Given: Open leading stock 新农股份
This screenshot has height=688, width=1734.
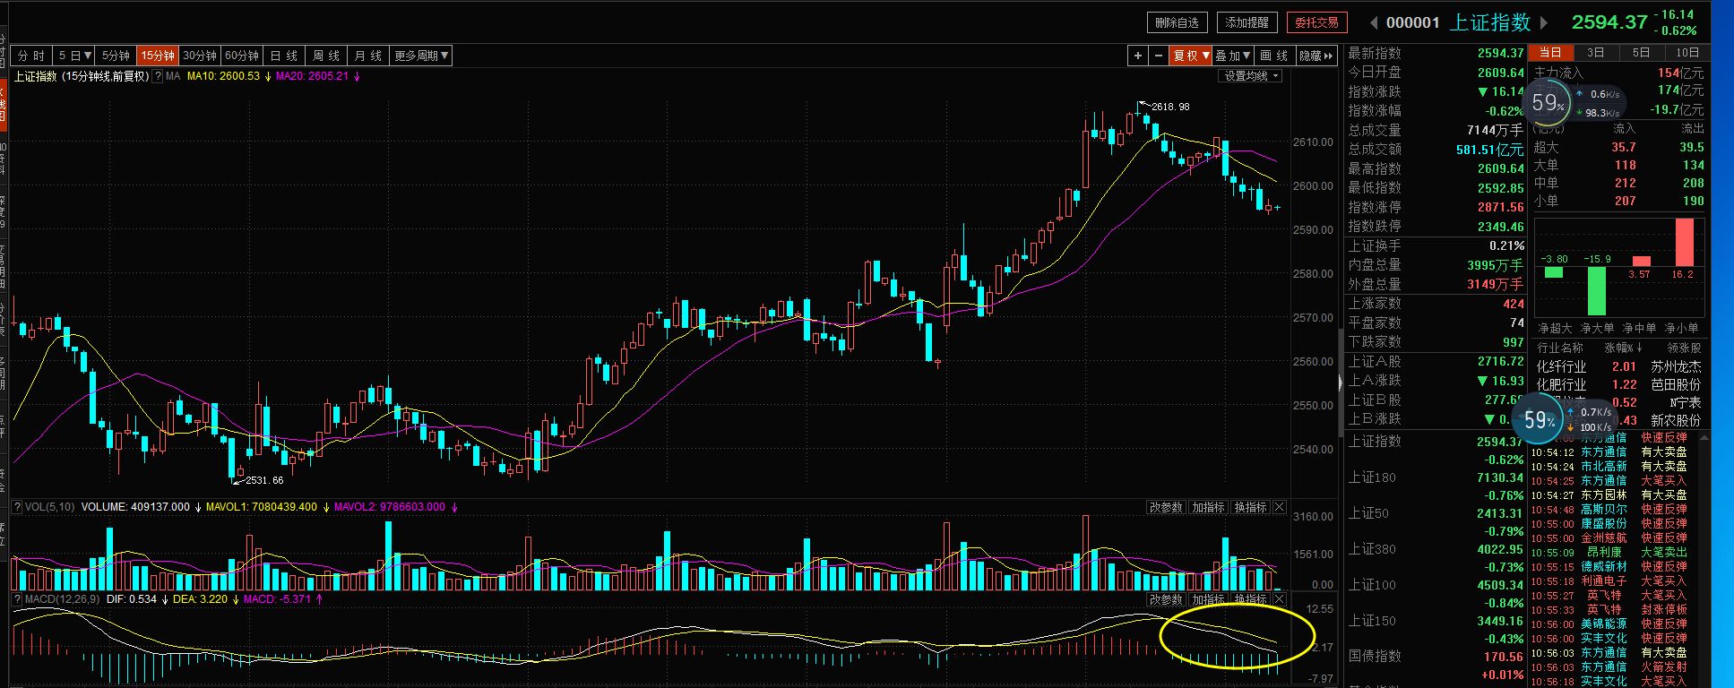Looking at the screenshot, I should 1676,420.
